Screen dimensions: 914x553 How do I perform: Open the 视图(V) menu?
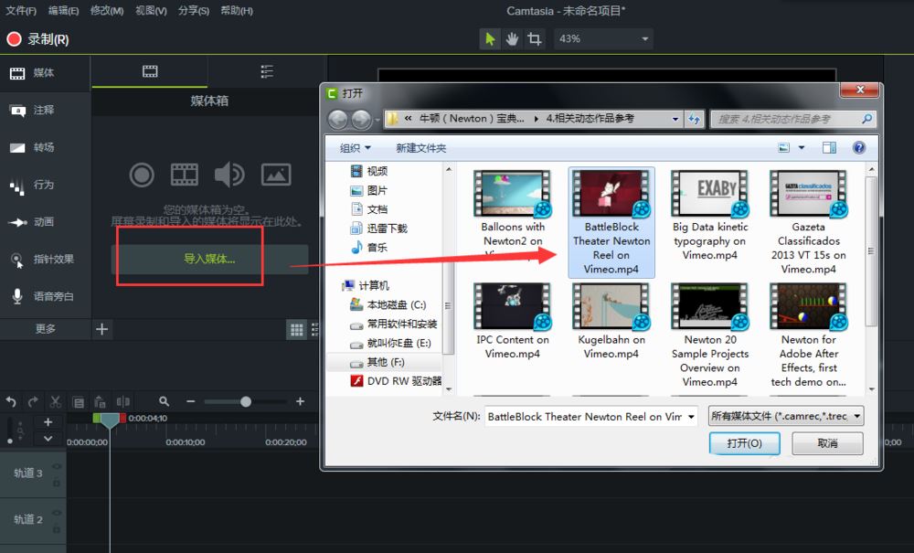(151, 10)
